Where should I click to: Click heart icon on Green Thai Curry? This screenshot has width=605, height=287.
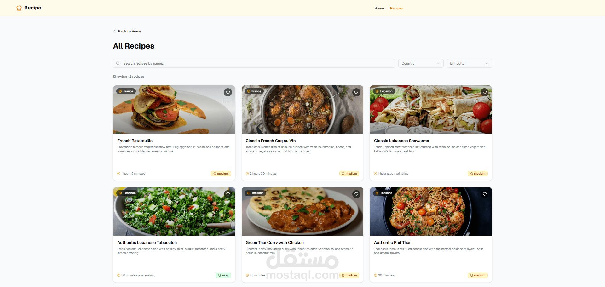pyautogui.click(x=356, y=194)
